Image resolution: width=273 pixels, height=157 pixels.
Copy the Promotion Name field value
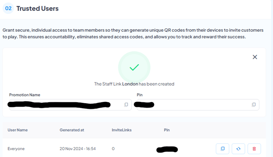[x=126, y=105]
